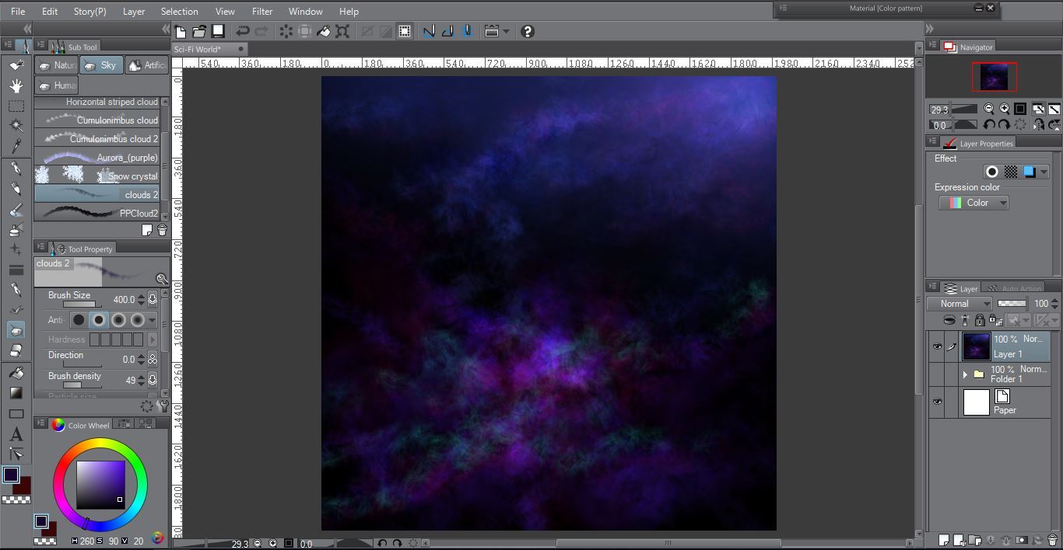The width and height of the screenshot is (1063, 550).
Task: Select the Move (hand) tool
Action: point(16,85)
